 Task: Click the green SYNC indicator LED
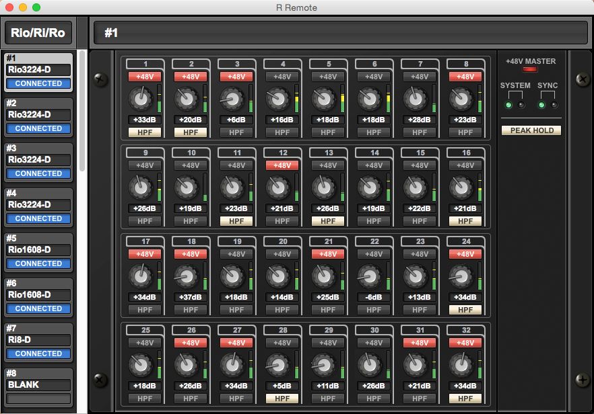pos(541,105)
